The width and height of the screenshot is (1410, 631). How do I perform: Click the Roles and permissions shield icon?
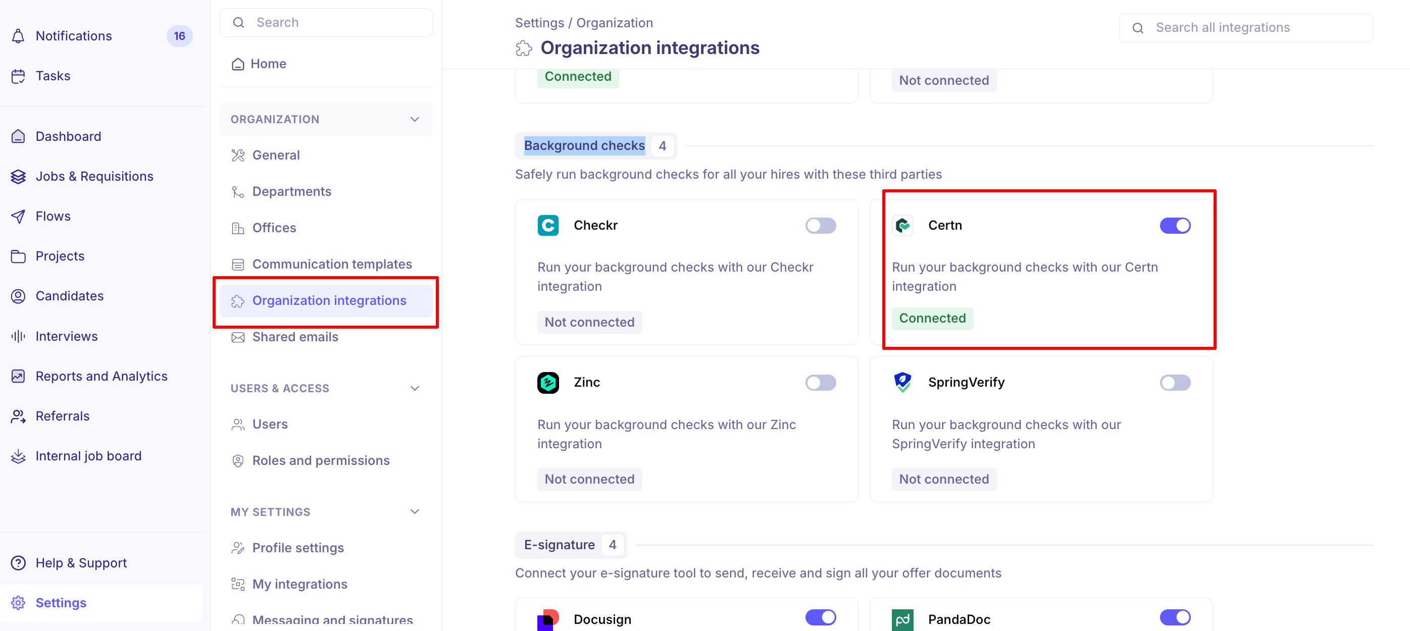(x=237, y=461)
